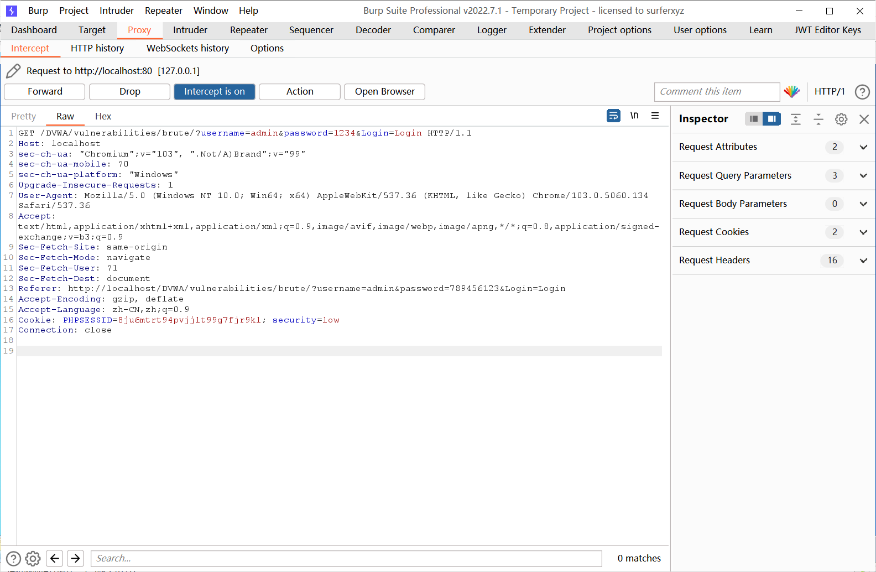Switch editor to Pretty view
The height and width of the screenshot is (572, 876).
tap(23, 116)
